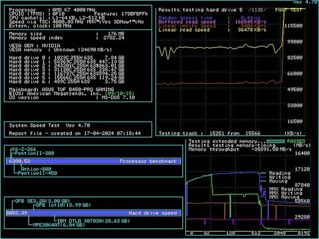Click the 'Memory speed index : 2782.24' row
This screenshot has width=319, height=239.
click(66, 38)
